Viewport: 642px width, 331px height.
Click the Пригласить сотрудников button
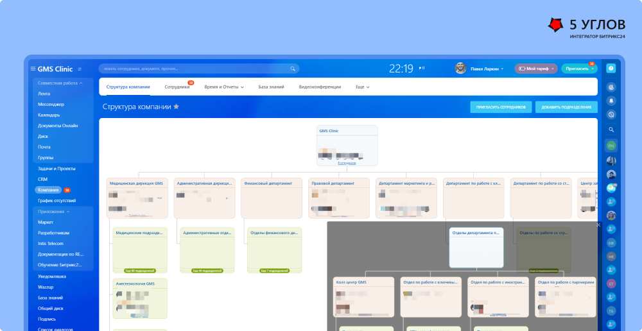pos(501,107)
